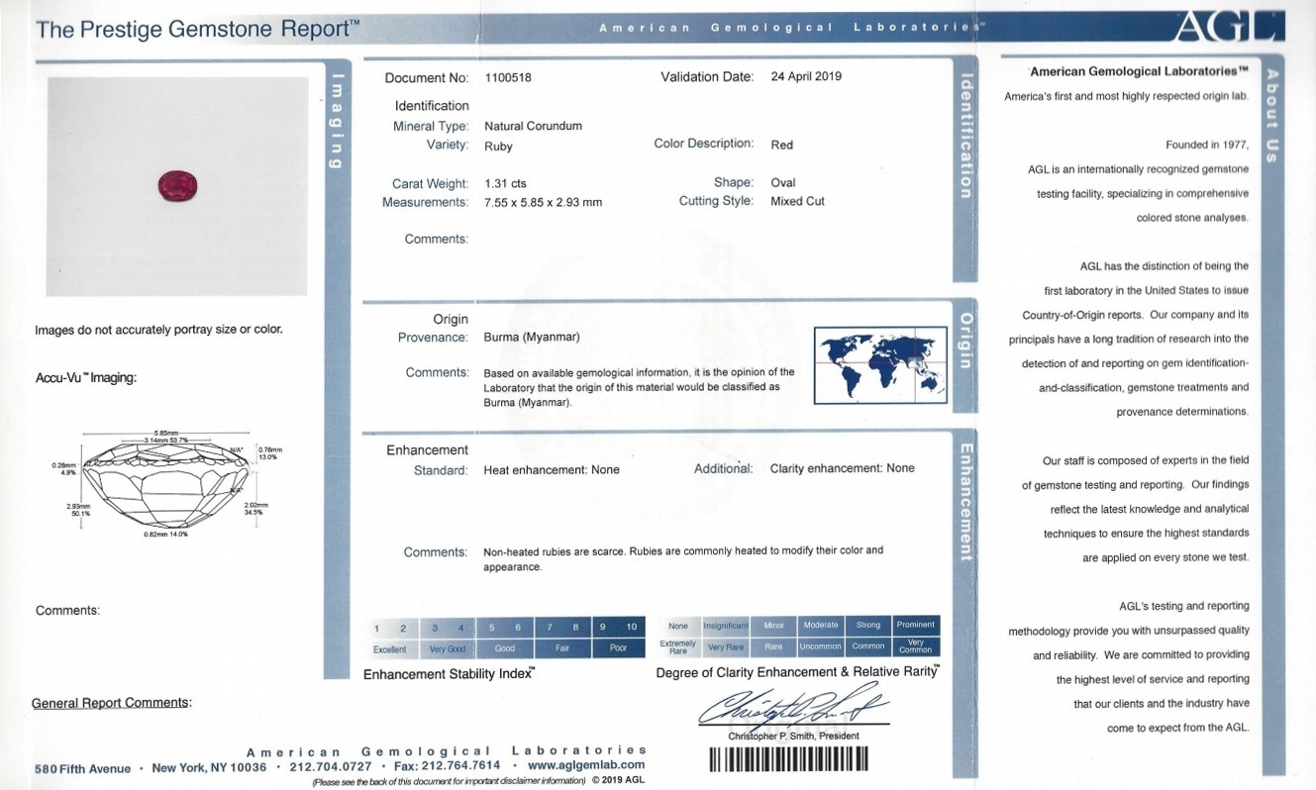Click the Burma (Myanmar) provenance value

point(532,338)
